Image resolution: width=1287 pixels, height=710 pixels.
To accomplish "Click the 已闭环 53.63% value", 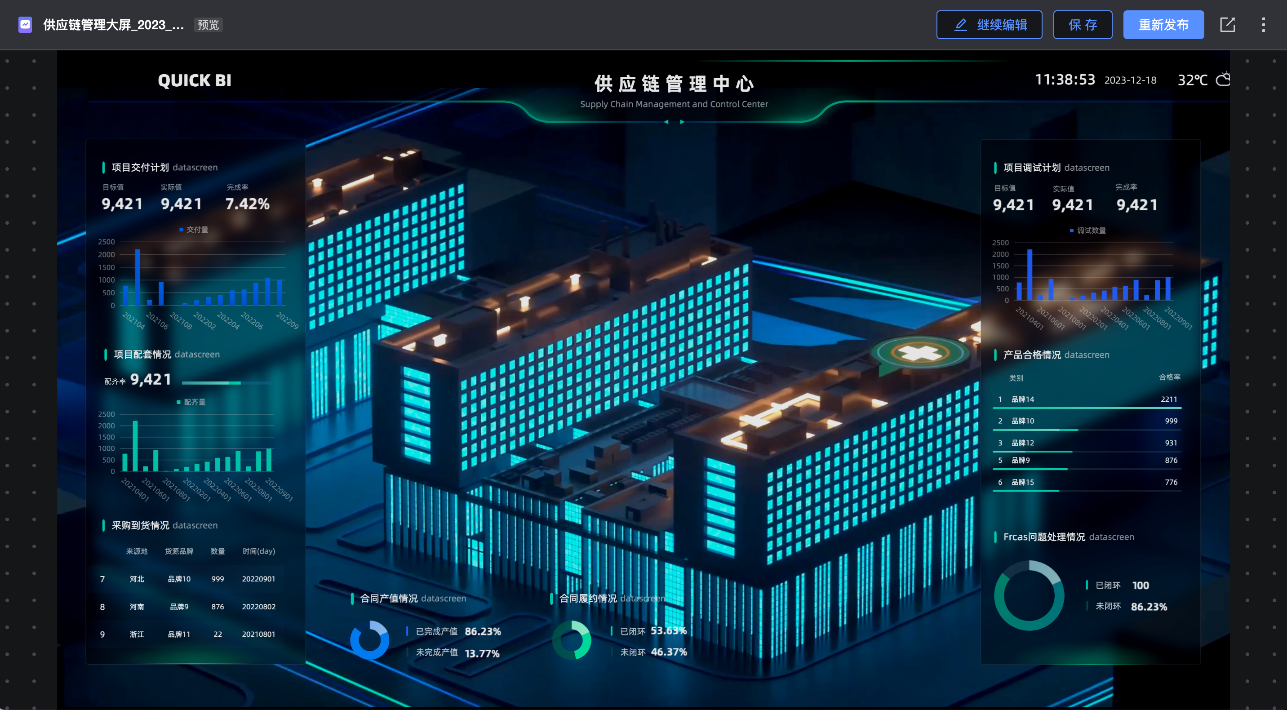I will [x=669, y=630].
